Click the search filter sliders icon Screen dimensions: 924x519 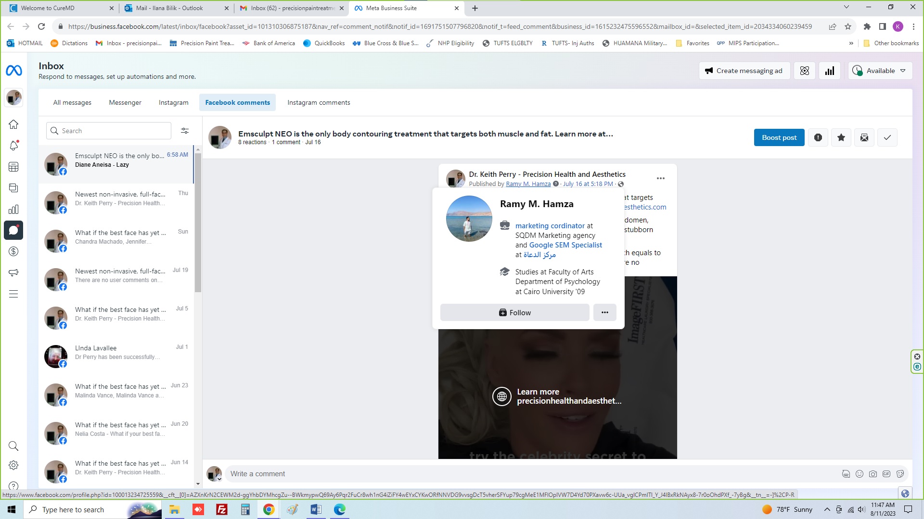pos(185,131)
